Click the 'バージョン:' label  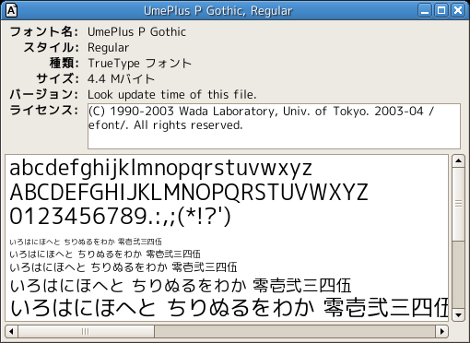[44, 95]
